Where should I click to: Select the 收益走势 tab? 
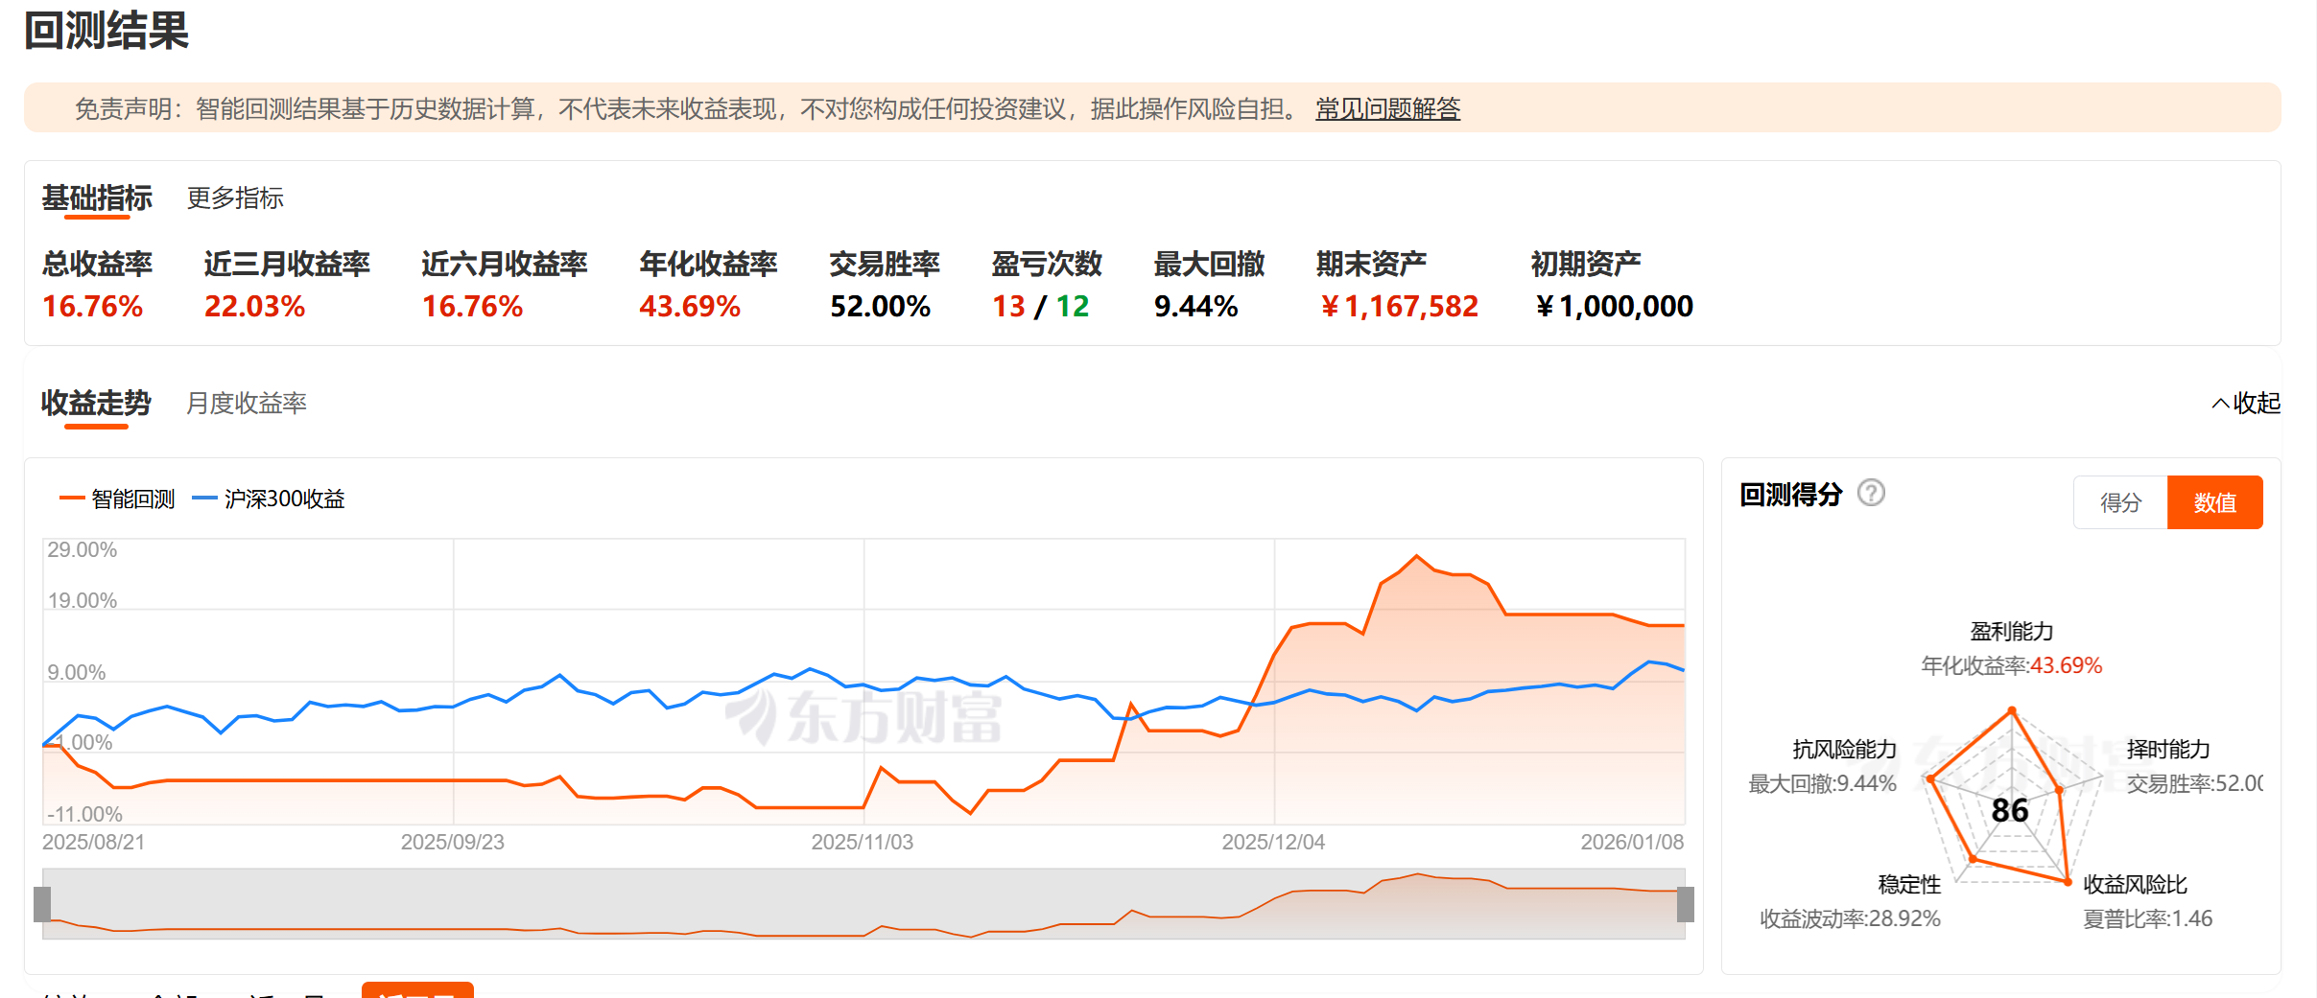tap(96, 403)
